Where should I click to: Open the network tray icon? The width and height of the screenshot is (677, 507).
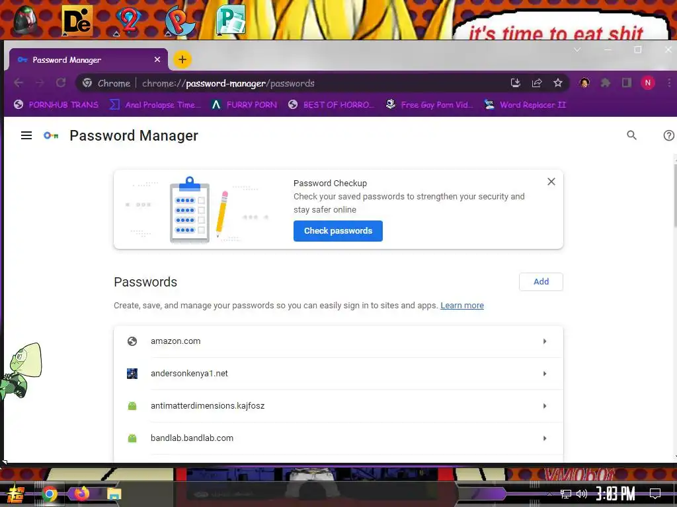(566, 494)
